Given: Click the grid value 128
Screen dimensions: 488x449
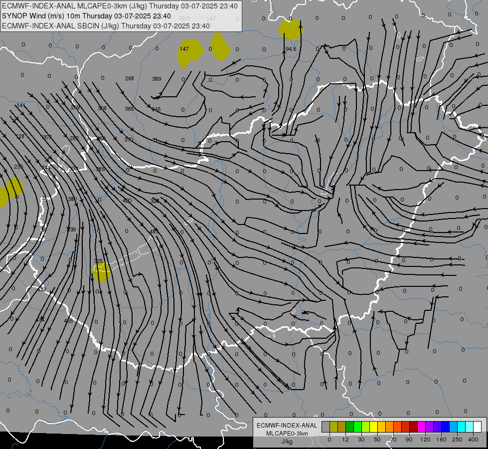Looking at the screenshot, I should click(x=20, y=136).
